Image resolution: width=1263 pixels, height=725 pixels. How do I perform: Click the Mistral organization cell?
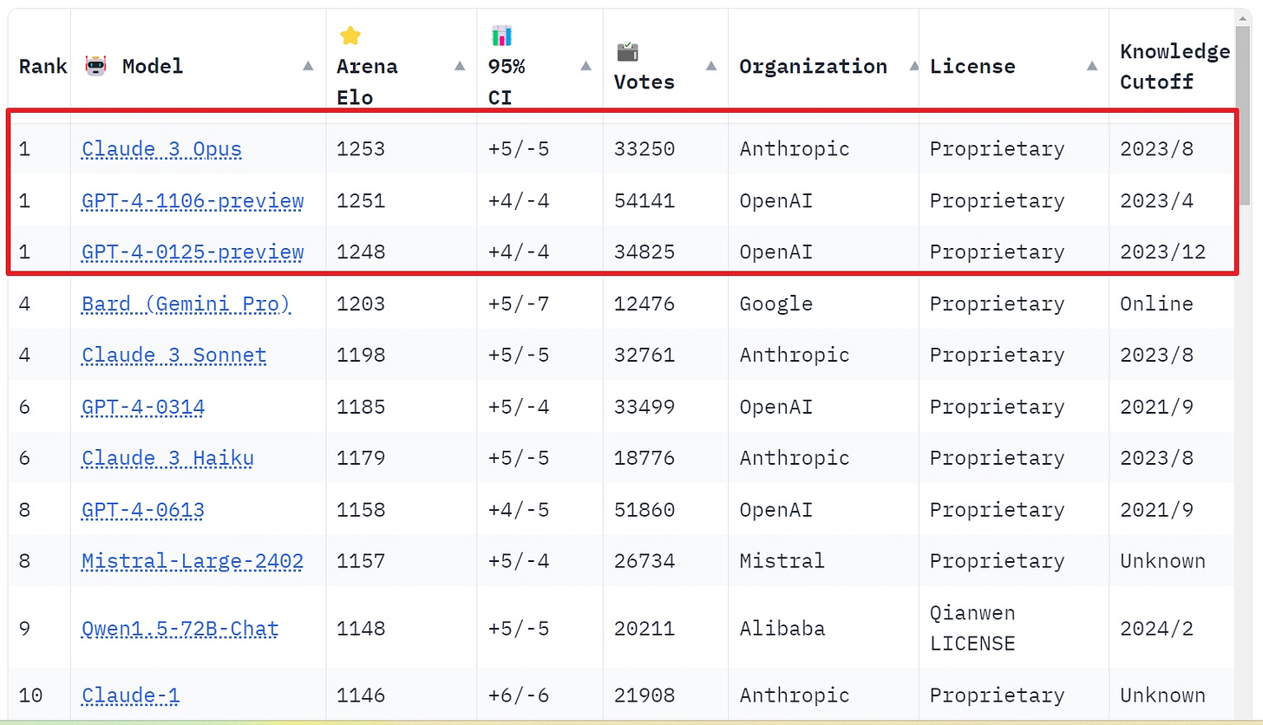(x=782, y=562)
